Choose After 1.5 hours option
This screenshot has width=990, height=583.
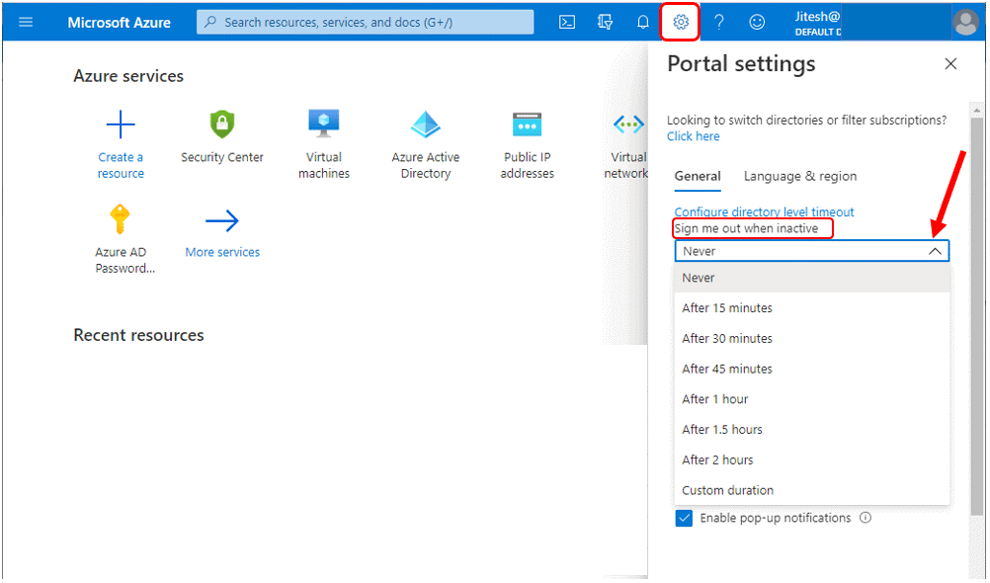click(812, 430)
